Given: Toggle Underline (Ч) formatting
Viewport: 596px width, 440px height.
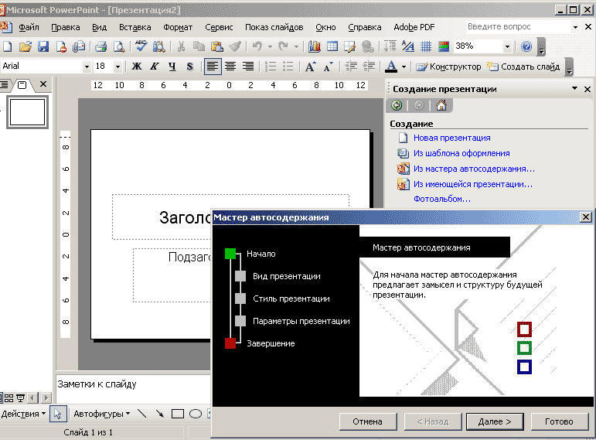Looking at the screenshot, I should [172, 67].
